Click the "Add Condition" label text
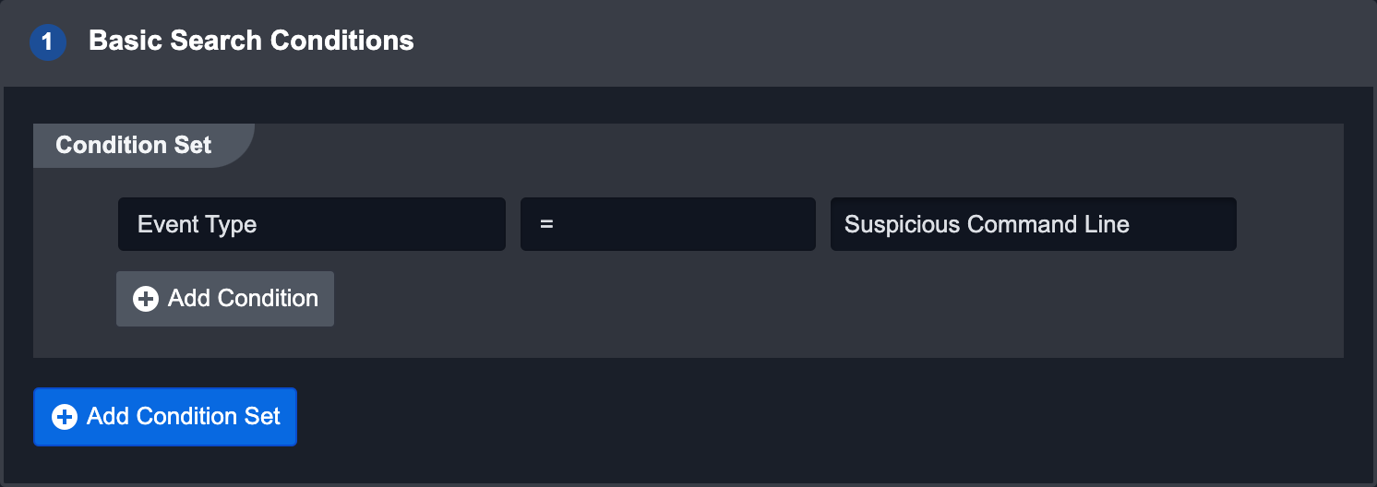The width and height of the screenshot is (1377, 487). point(243,299)
